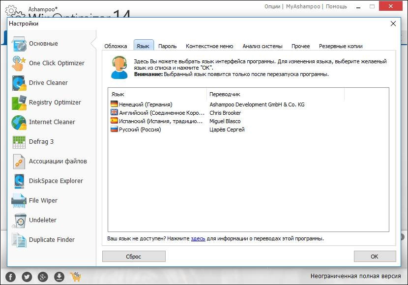408x285 pixels.
Task: Select the DiskSpace Explorer icon
Action: point(19,181)
